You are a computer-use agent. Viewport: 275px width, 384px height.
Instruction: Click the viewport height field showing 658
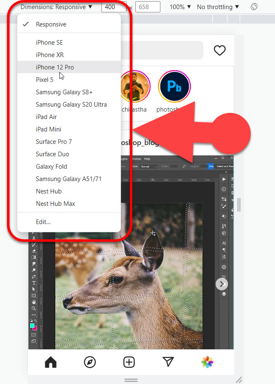pyautogui.click(x=148, y=7)
